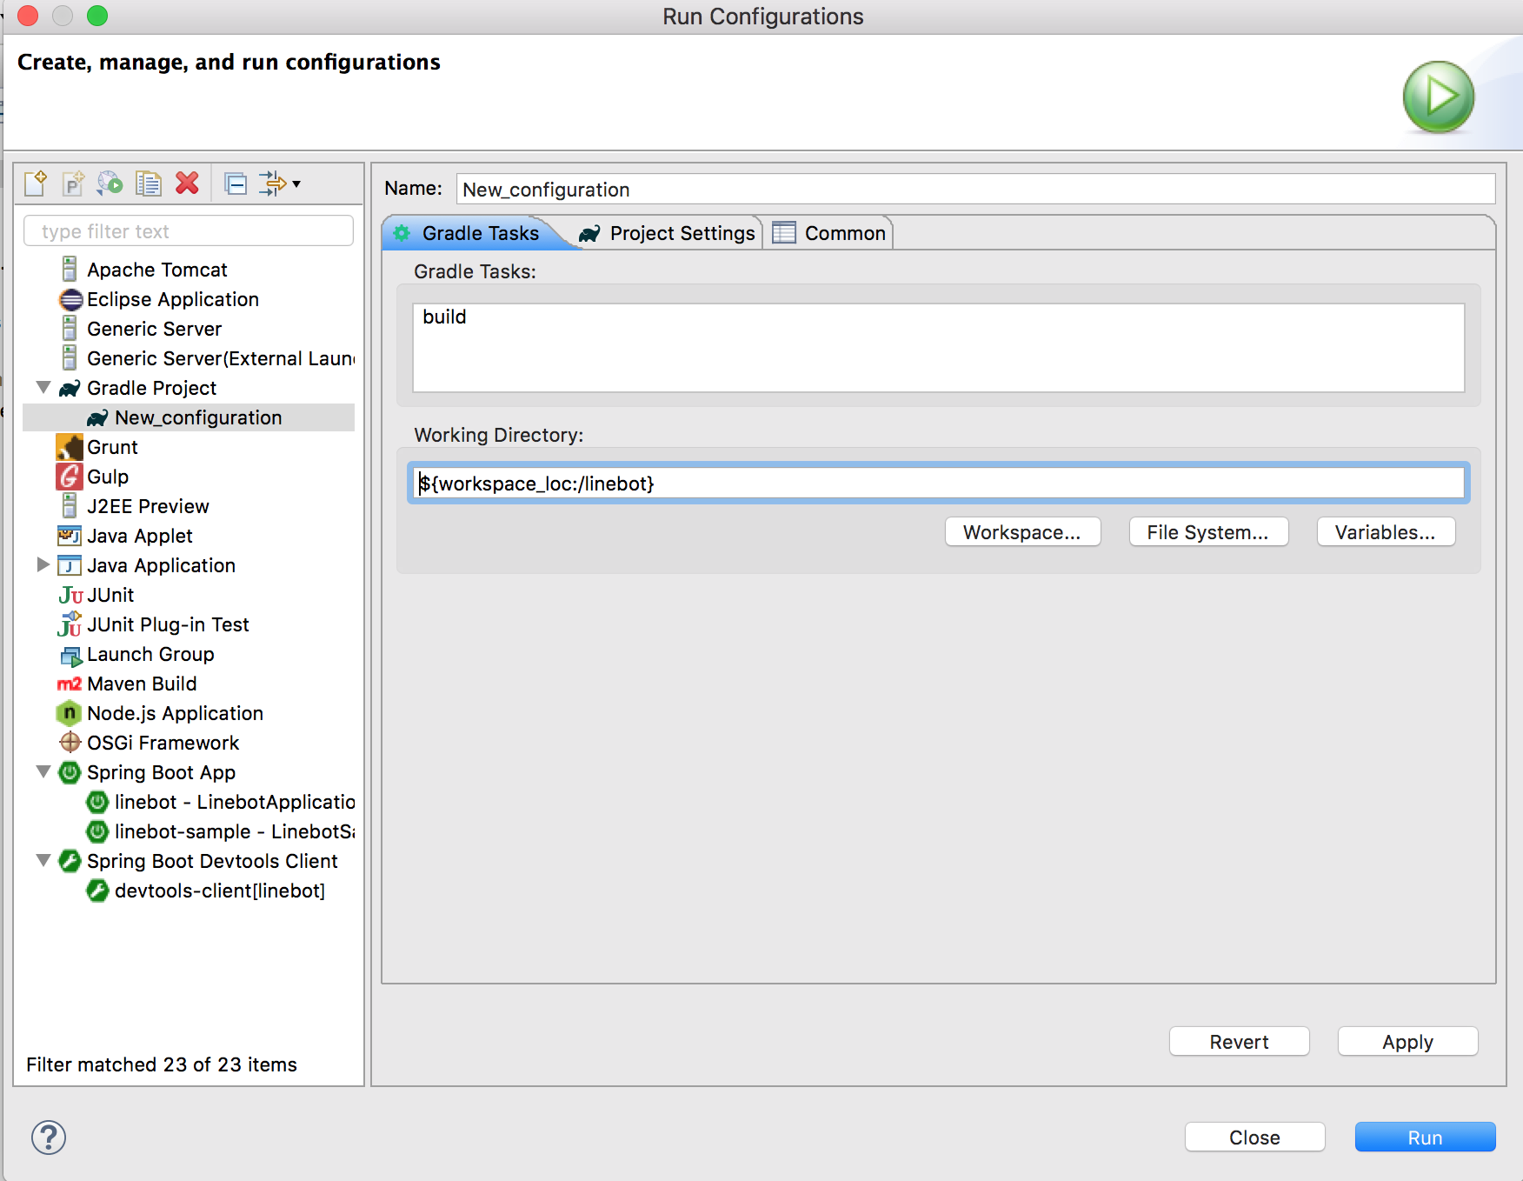Click the Duplicate launch configuration icon

point(149,183)
